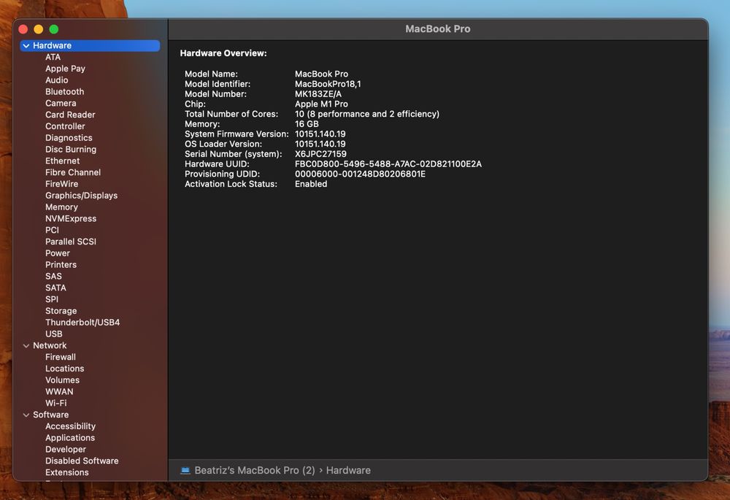Viewport: 730px width, 500px height.
Task: Open Disabled Software entry
Action: coord(82,461)
